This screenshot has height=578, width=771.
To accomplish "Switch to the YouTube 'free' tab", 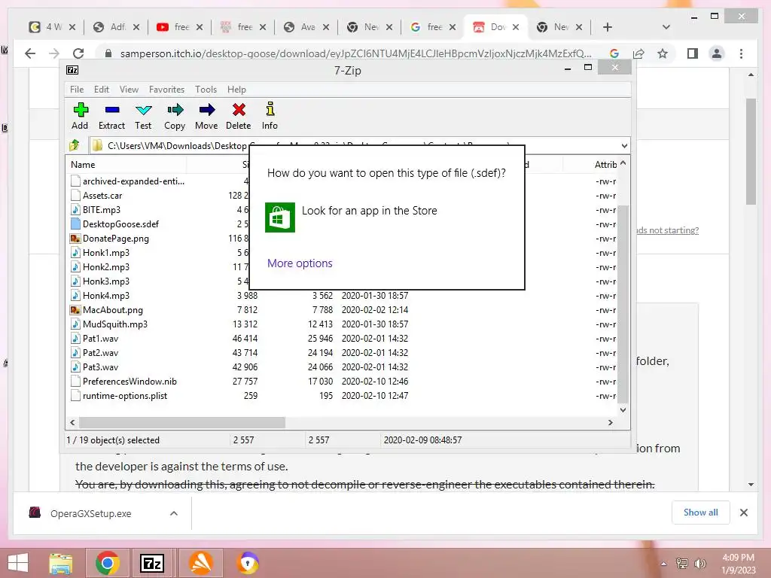I will tap(179, 27).
